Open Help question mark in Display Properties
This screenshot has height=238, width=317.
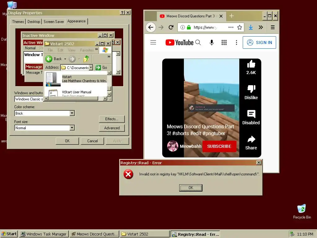click(122, 13)
